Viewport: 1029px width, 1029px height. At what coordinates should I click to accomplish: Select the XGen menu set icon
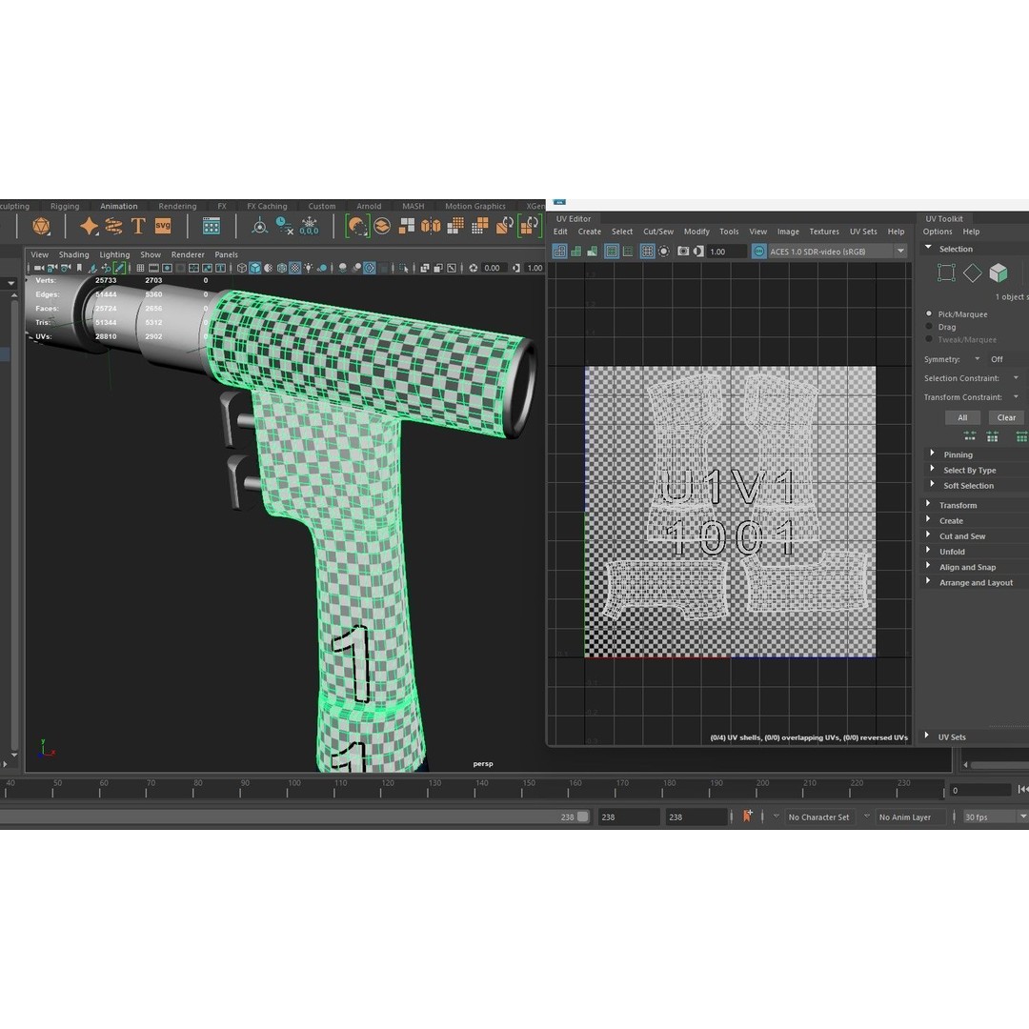[534, 206]
